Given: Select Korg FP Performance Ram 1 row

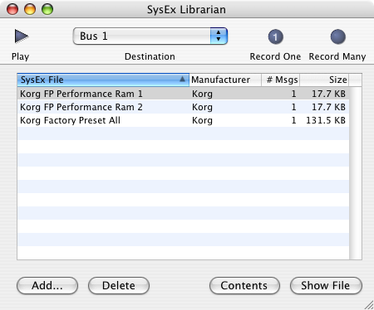Looking at the screenshot, I should coord(183,94).
